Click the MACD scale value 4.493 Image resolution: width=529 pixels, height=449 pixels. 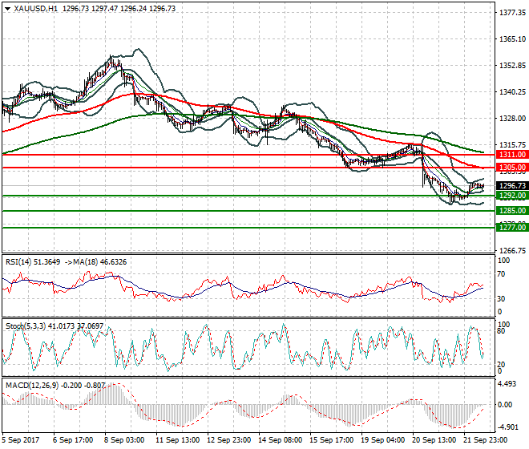click(507, 384)
